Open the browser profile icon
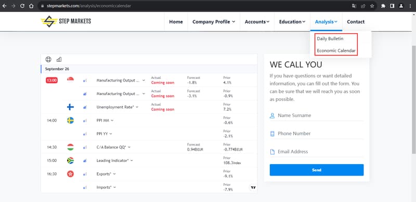This screenshot has width=416, height=202. click(x=401, y=6)
